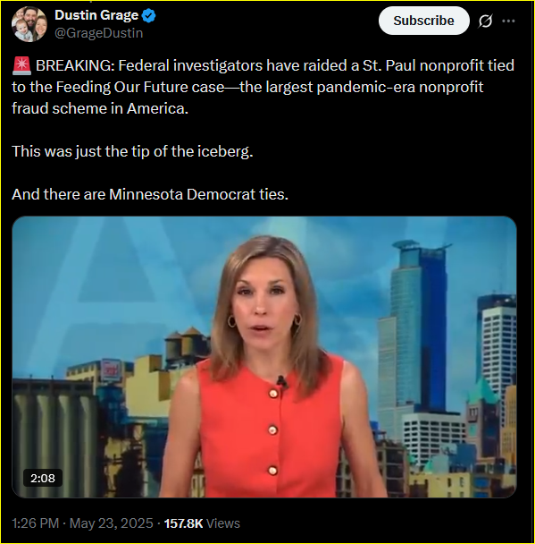Open the Grok explain-post slashed circle icon
This screenshot has width=535, height=544.
click(x=485, y=21)
